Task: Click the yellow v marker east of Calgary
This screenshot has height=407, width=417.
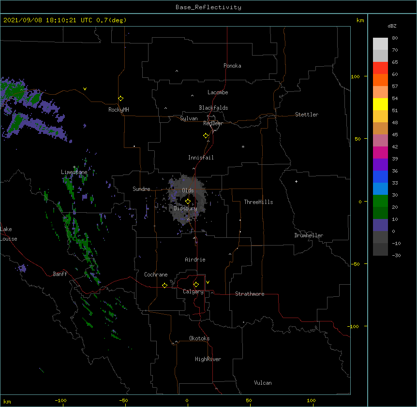Action: [x=208, y=282]
